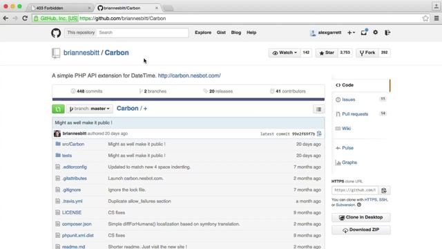This screenshot has height=249, width=442.
Task: Click the HTTPS clone URL field
Action: point(355,191)
